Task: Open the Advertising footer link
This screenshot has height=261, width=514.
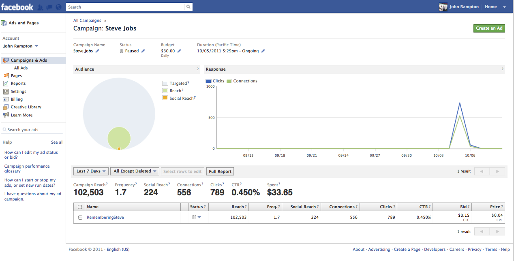Action: tap(379, 250)
